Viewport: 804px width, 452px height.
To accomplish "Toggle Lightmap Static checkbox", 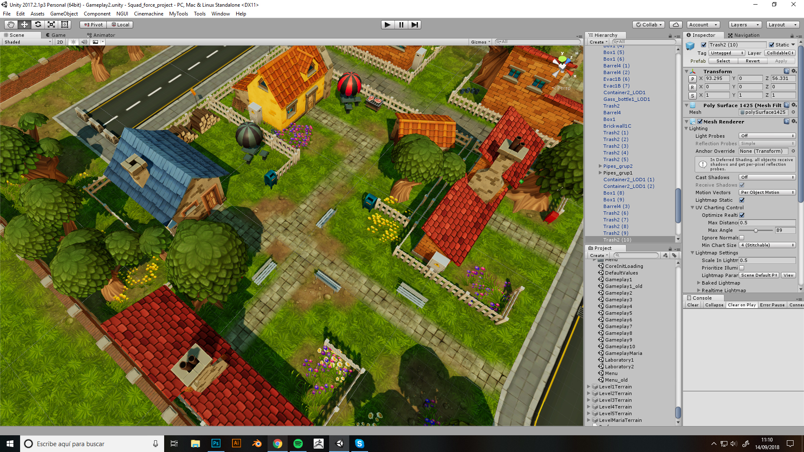I will tap(742, 200).
